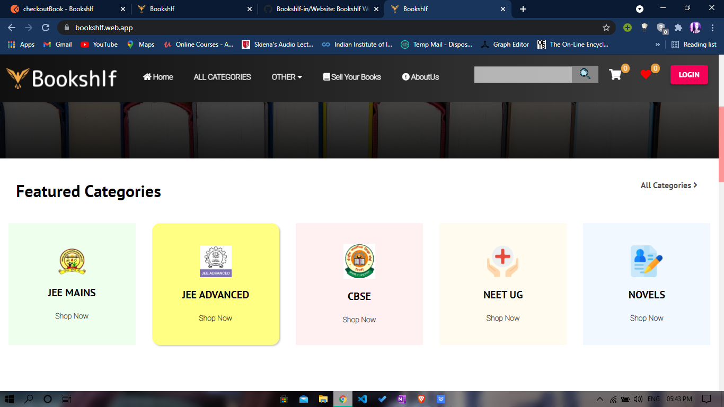Open the notification center icon

(x=706, y=399)
